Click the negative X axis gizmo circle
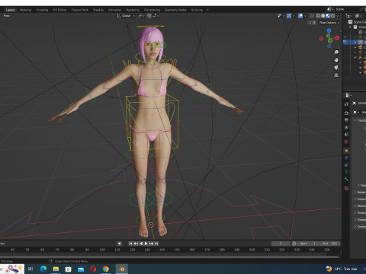 pos(321,39)
